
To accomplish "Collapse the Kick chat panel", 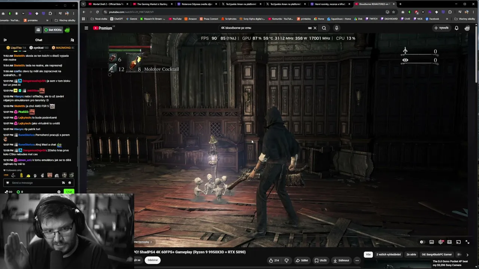I will (x=5, y=40).
